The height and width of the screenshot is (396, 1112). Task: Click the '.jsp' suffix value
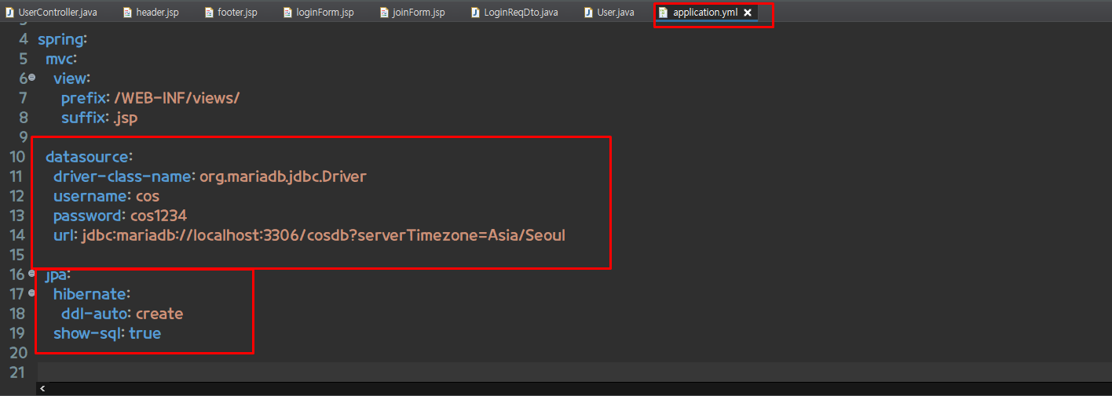(x=126, y=118)
